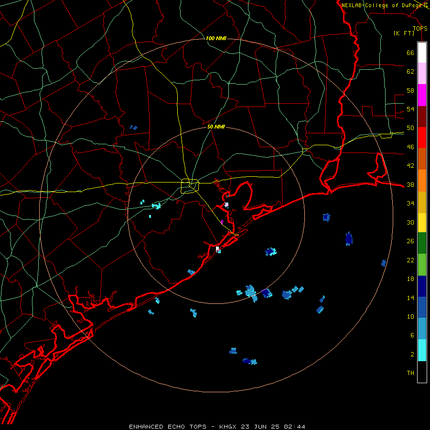Click the dark maroon legend color band

tap(422, 116)
